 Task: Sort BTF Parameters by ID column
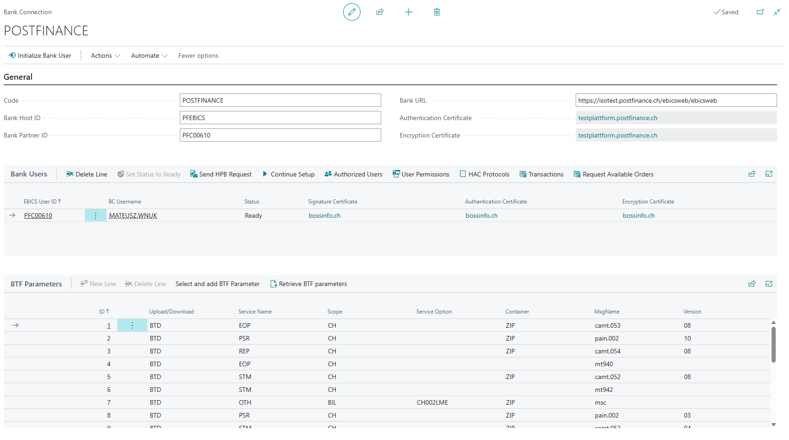[x=104, y=312]
